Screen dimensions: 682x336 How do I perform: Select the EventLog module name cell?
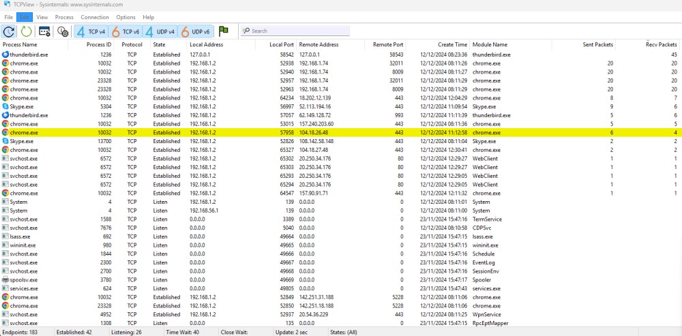click(484, 262)
